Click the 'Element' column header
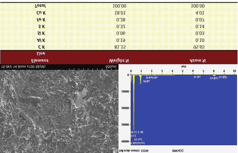 [40, 61]
